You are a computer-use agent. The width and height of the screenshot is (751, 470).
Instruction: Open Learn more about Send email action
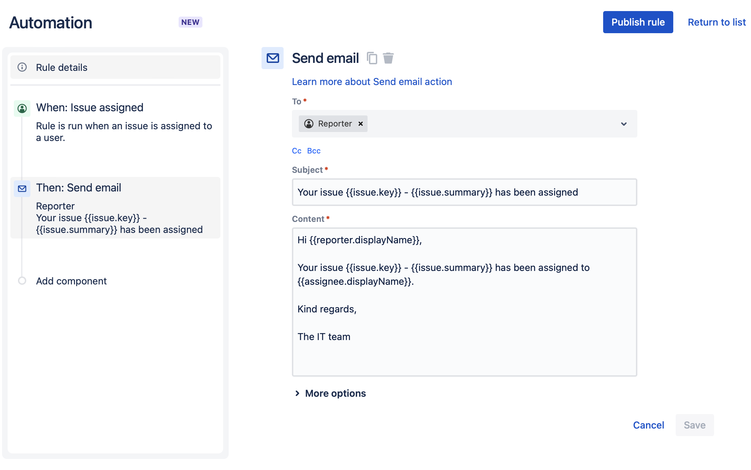point(372,82)
